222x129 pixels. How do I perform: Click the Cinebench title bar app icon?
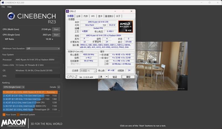[2, 2]
